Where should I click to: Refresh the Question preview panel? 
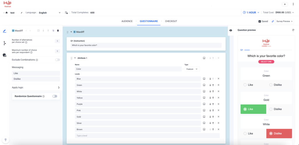tap(293, 30)
